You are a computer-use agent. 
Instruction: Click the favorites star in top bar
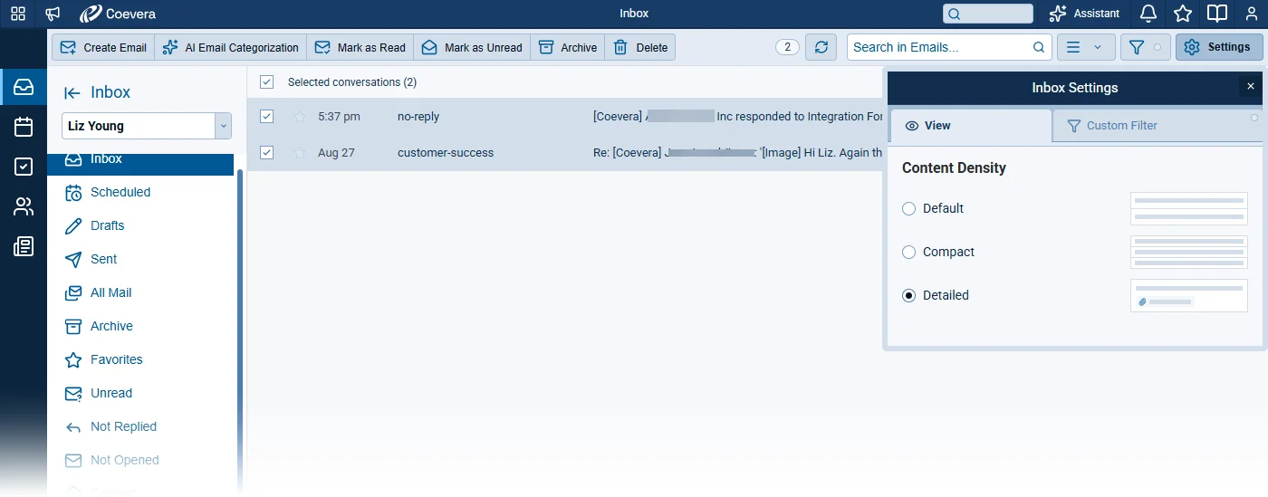tap(1183, 14)
